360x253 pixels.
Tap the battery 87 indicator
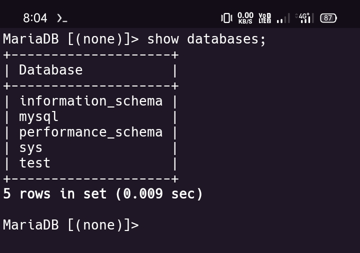[328, 18]
